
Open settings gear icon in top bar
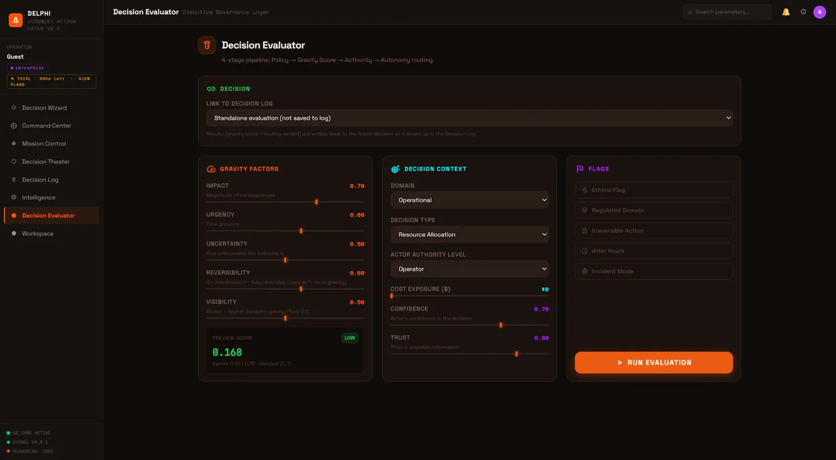tap(804, 12)
